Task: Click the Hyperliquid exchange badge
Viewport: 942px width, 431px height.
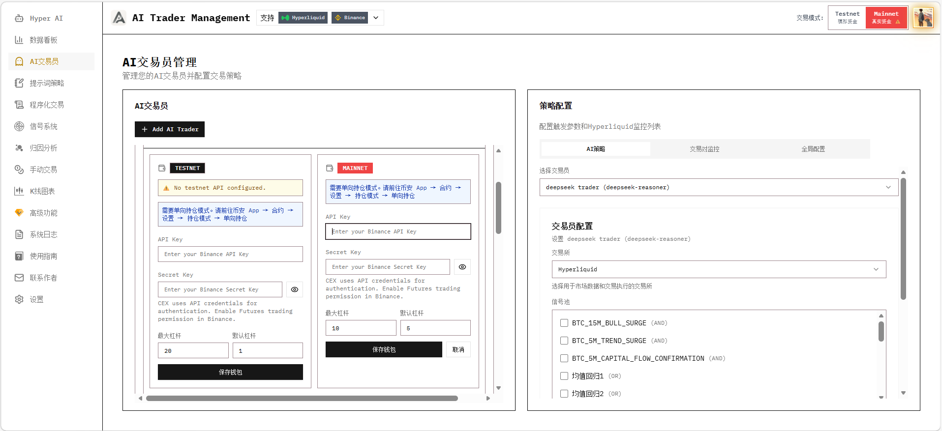Action: click(x=303, y=18)
